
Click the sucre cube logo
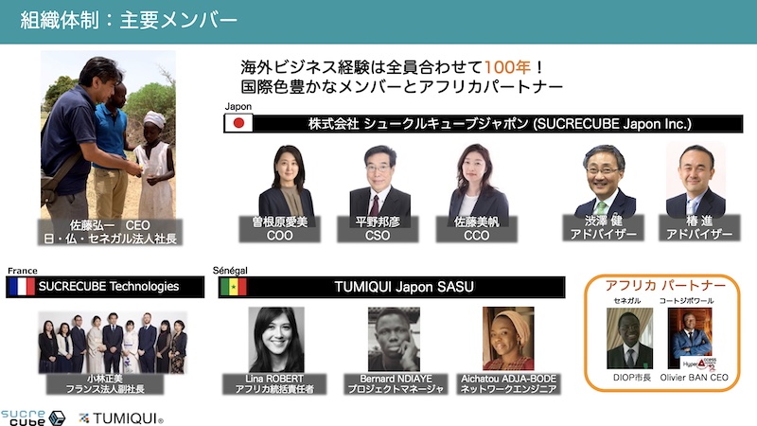pos(33,417)
